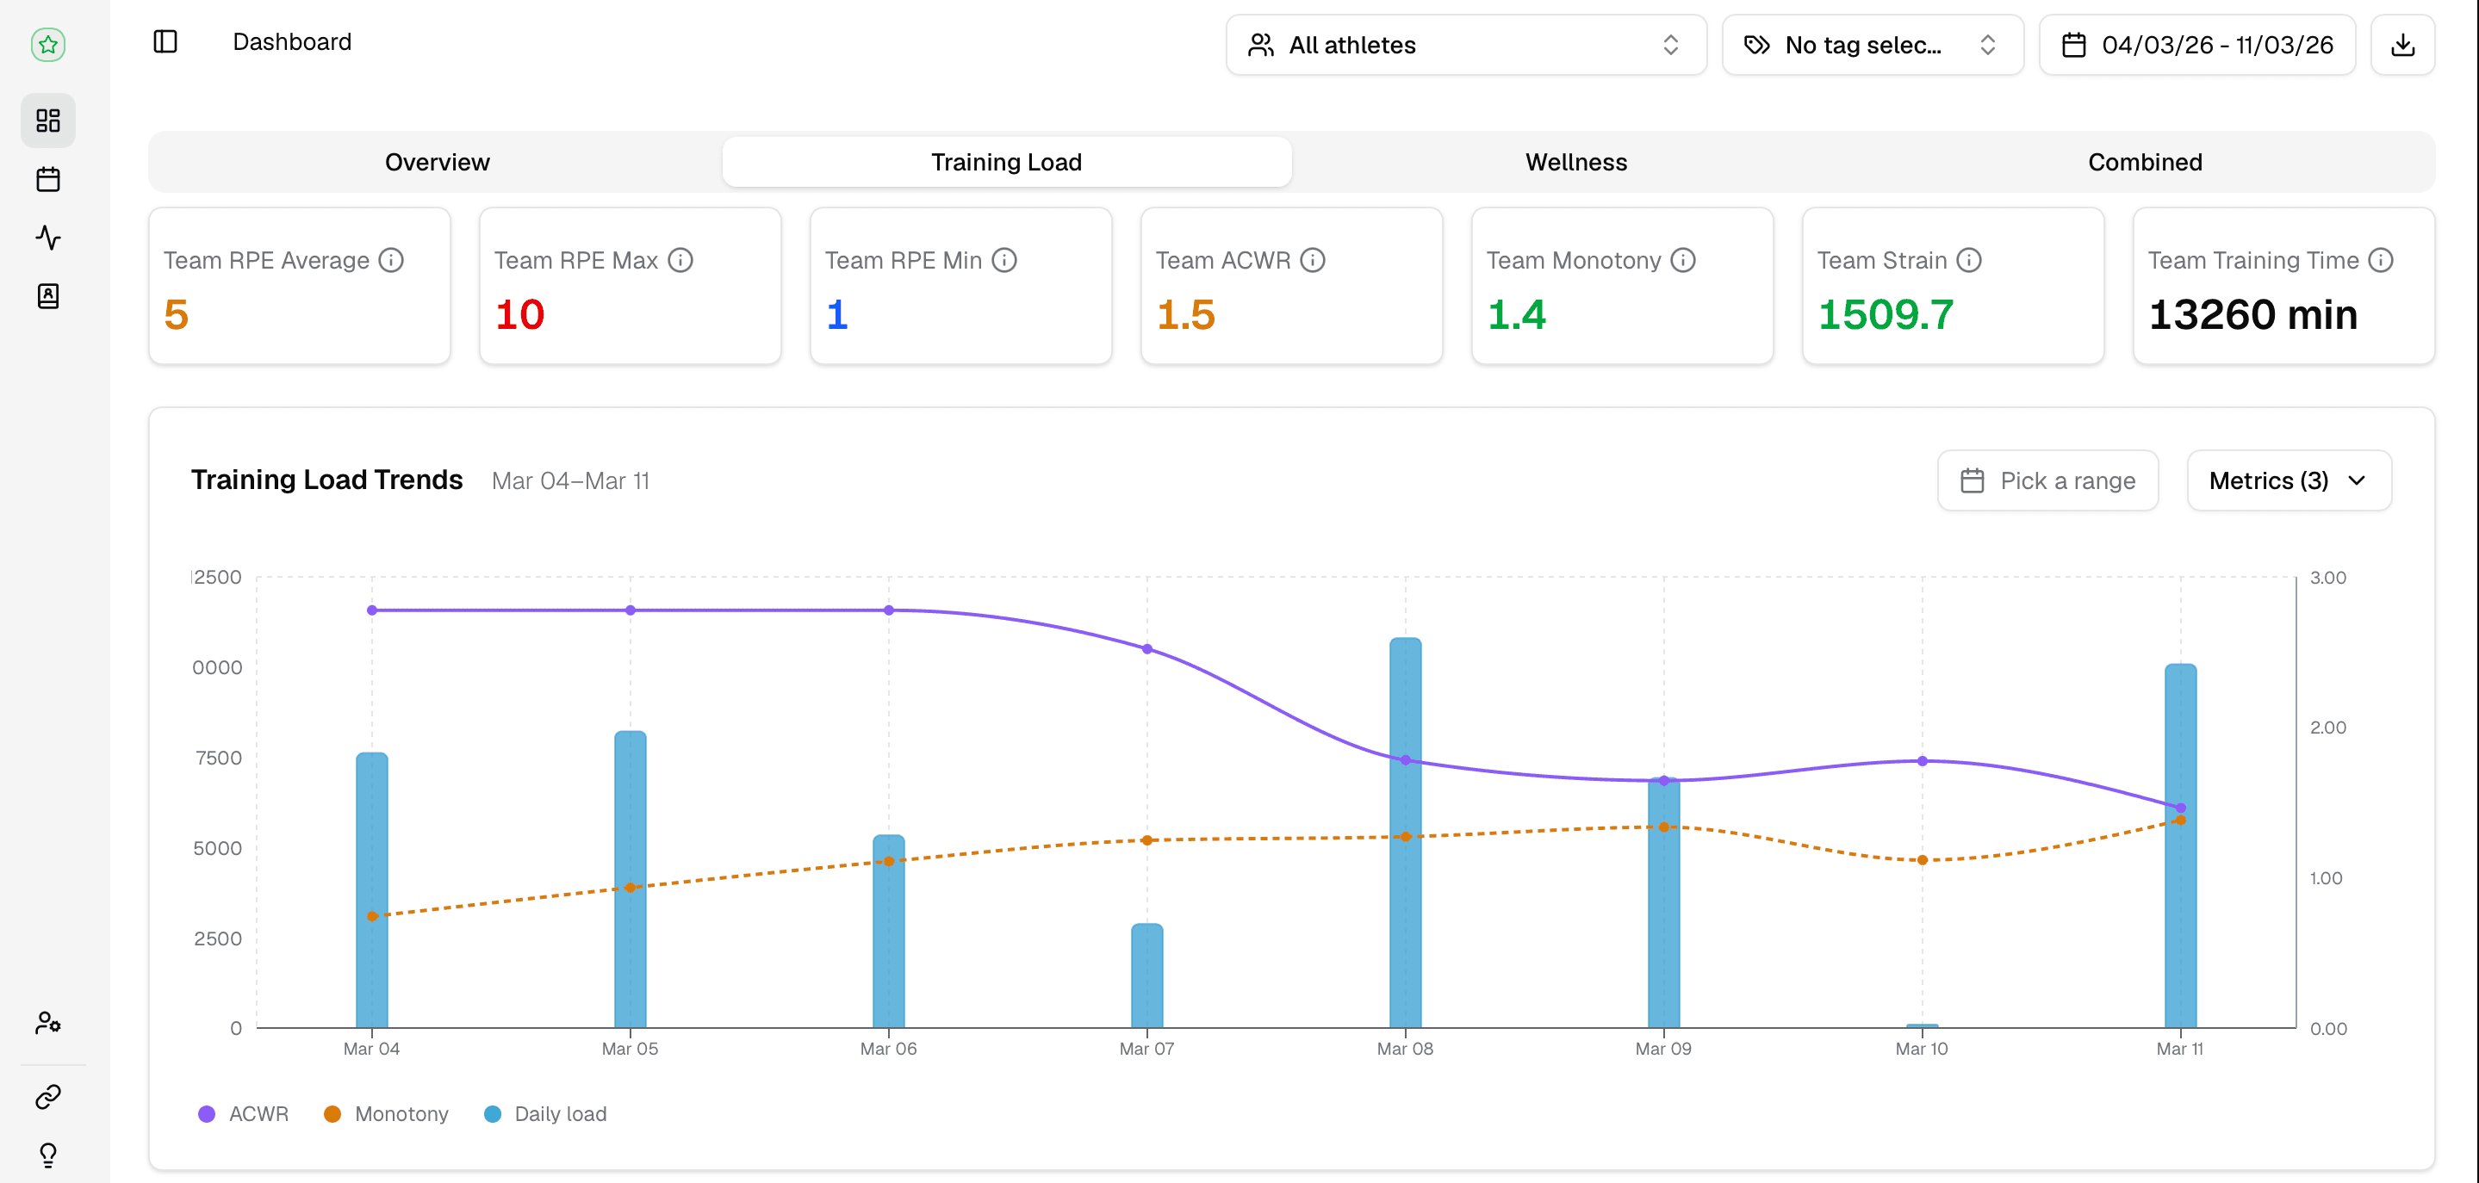This screenshot has width=2479, height=1183.
Task: Click the Mar 05 daily load bar
Action: point(631,880)
